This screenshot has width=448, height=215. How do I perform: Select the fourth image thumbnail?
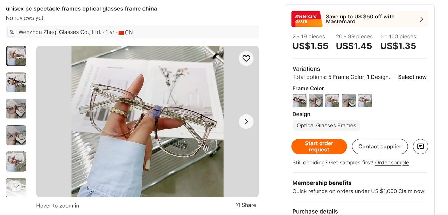point(16,135)
